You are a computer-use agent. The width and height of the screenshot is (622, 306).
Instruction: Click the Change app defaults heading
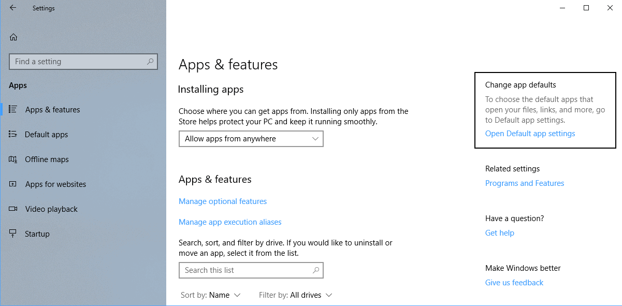tap(520, 85)
